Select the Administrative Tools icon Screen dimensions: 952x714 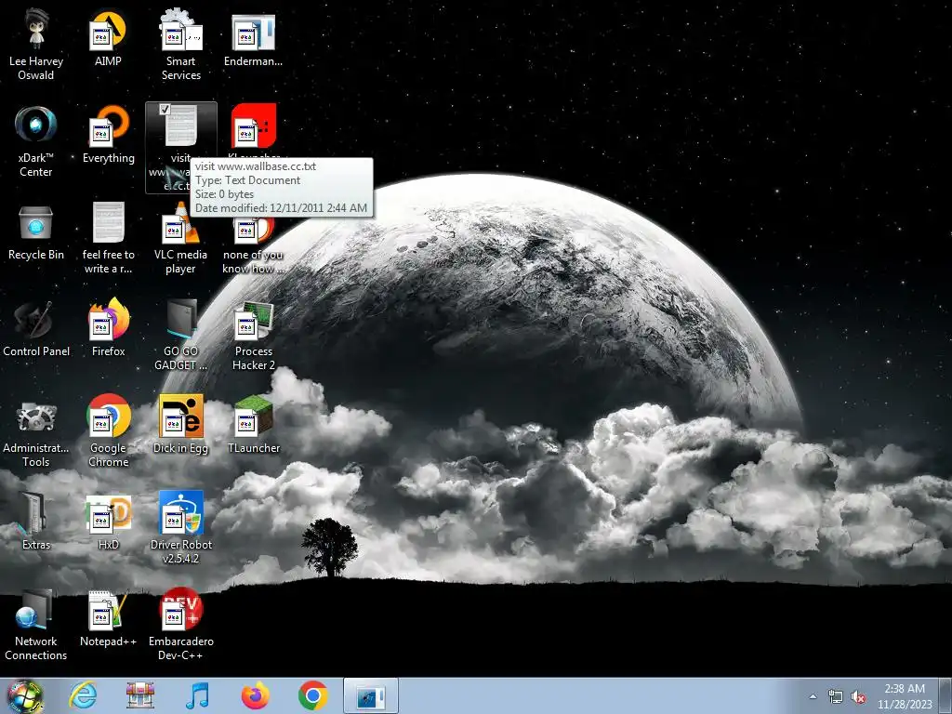(36, 431)
